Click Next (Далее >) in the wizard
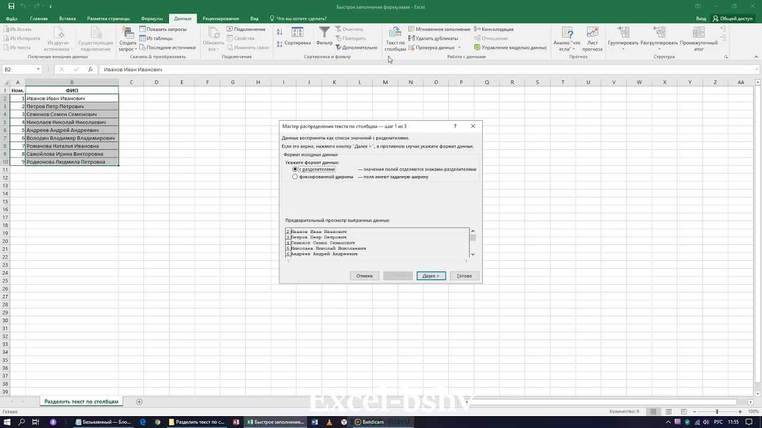Screen dimensions: 762x428 click(431, 276)
